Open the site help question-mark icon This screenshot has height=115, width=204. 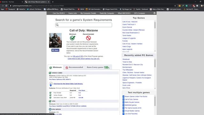(x=154, y=13)
